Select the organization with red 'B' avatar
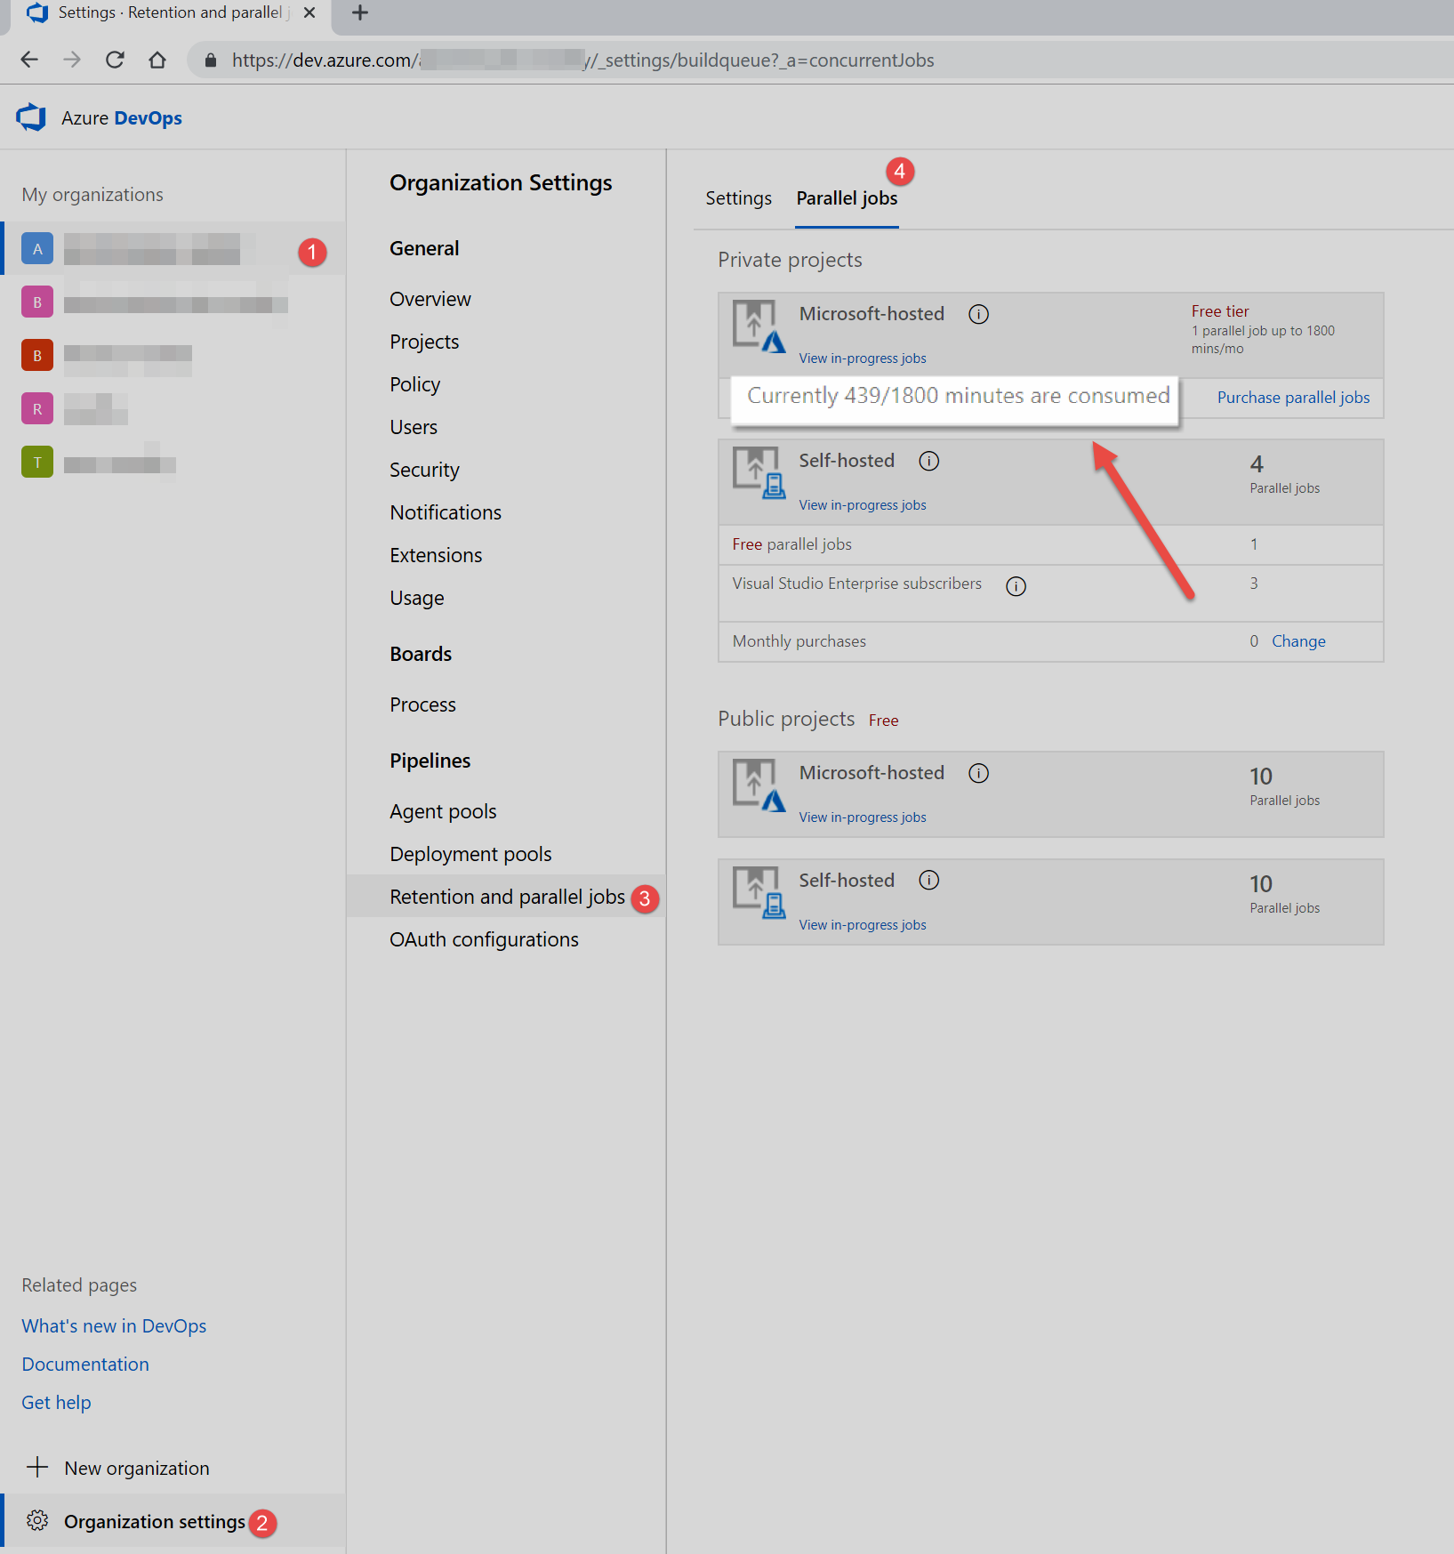This screenshot has height=1554, width=1454. [x=173, y=356]
